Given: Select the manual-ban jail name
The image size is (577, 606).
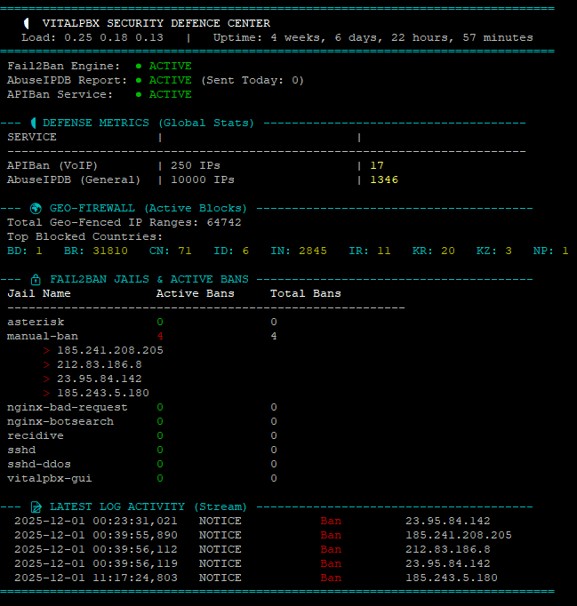Looking at the screenshot, I should point(42,336).
